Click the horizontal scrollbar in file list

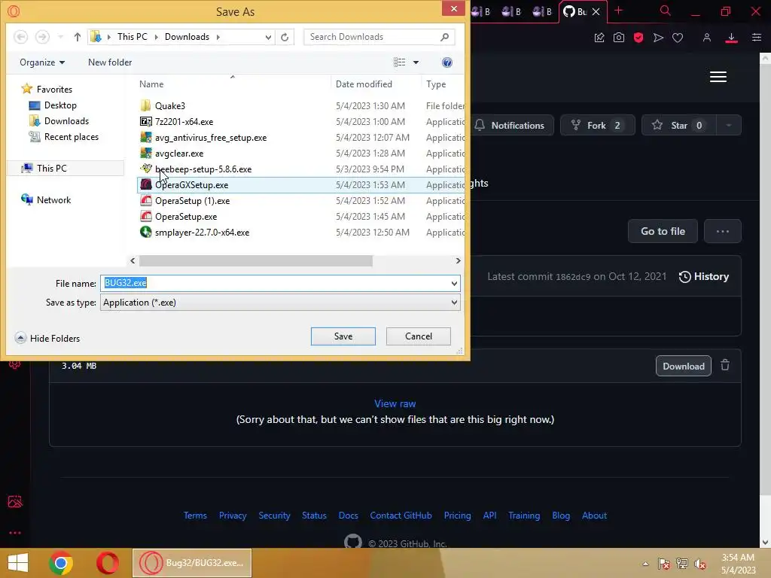click(x=256, y=261)
